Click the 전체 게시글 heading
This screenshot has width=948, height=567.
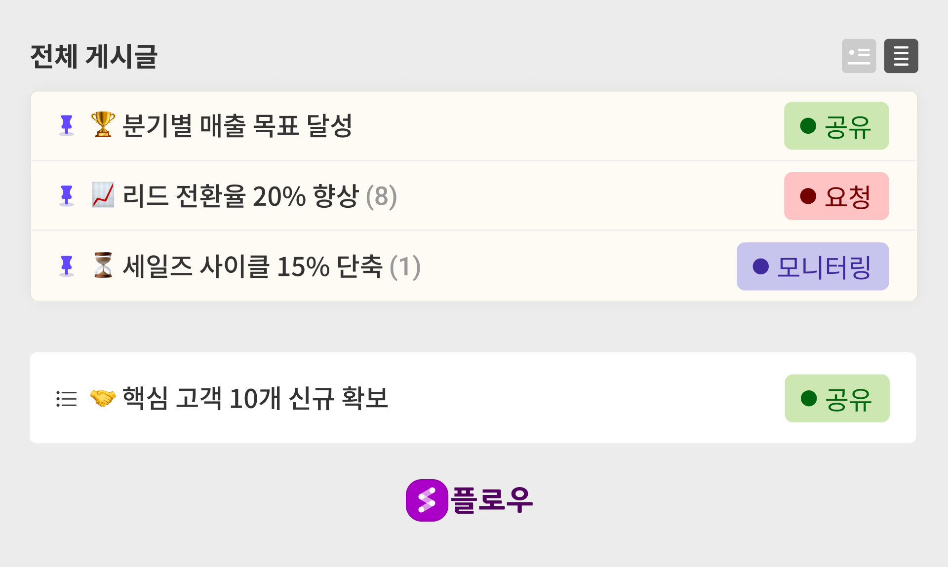94,56
